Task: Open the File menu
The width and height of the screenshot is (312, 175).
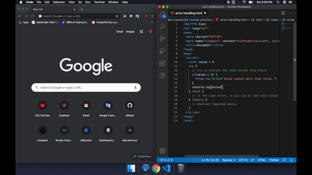Action: tap(39, 2)
